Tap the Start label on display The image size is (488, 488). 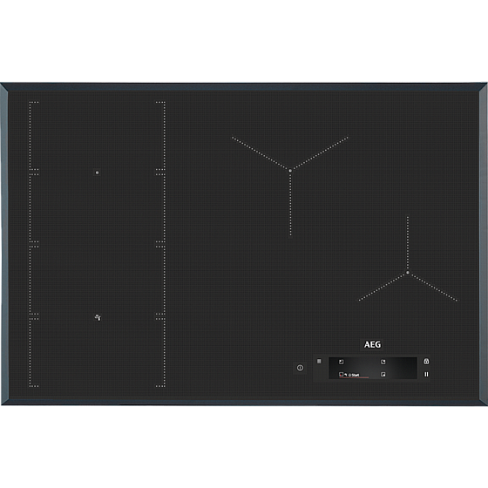coord(356,375)
